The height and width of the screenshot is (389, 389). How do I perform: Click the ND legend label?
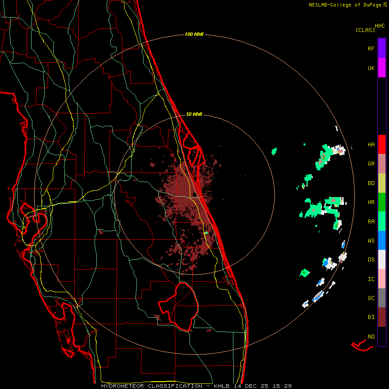[371, 337]
